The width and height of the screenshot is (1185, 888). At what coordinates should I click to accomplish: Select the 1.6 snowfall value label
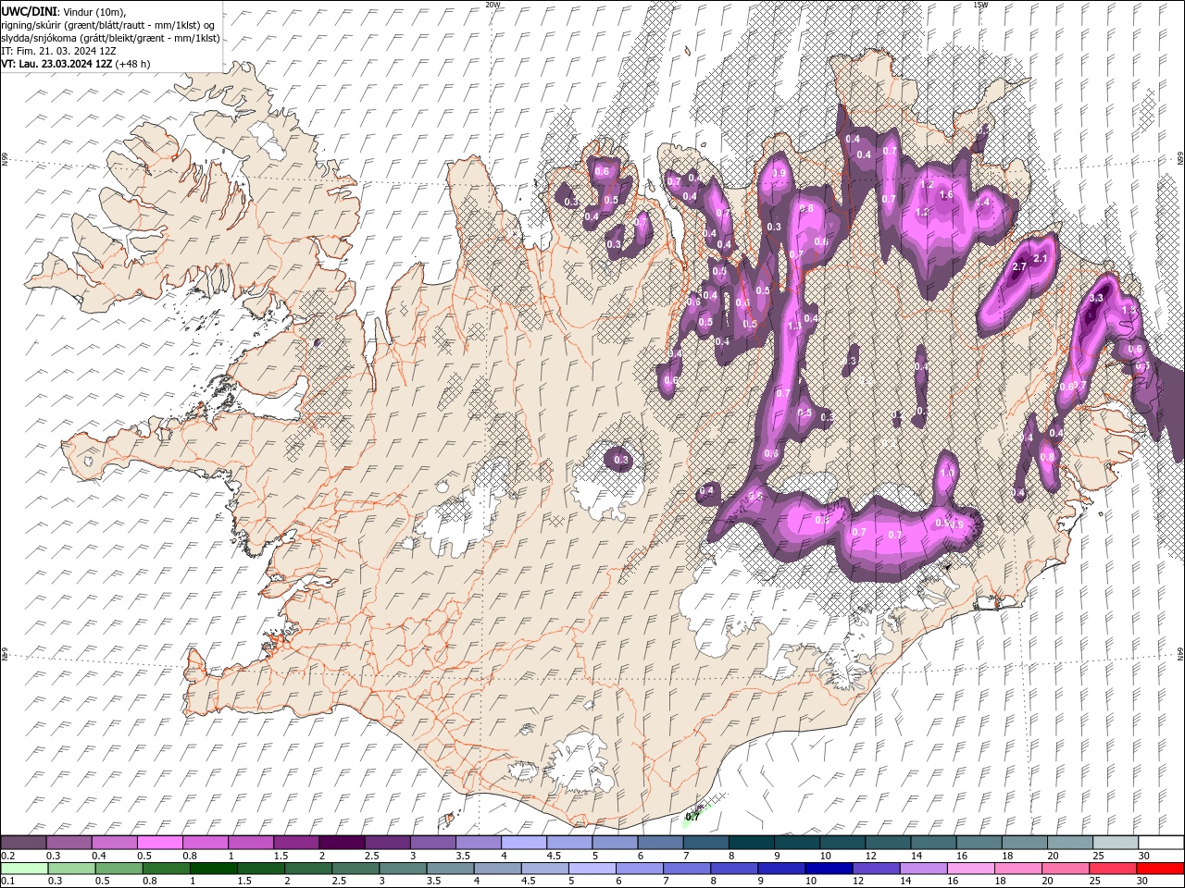(946, 195)
